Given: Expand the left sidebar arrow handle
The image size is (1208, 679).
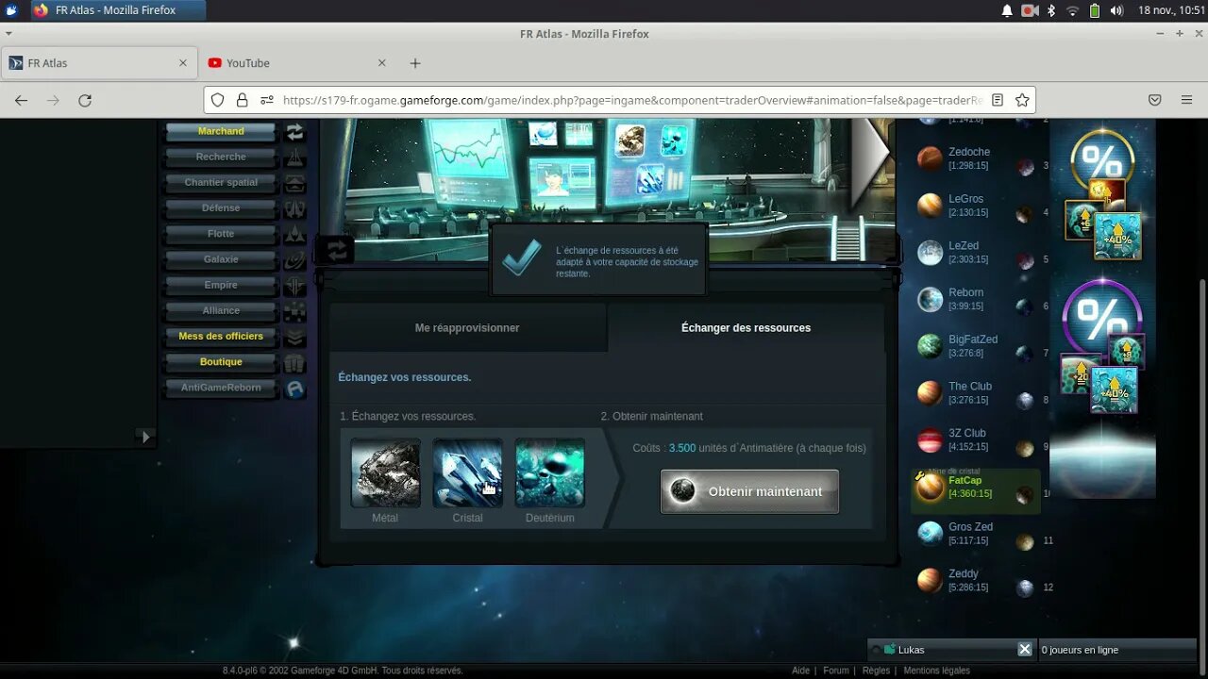Looking at the screenshot, I should pos(145,437).
